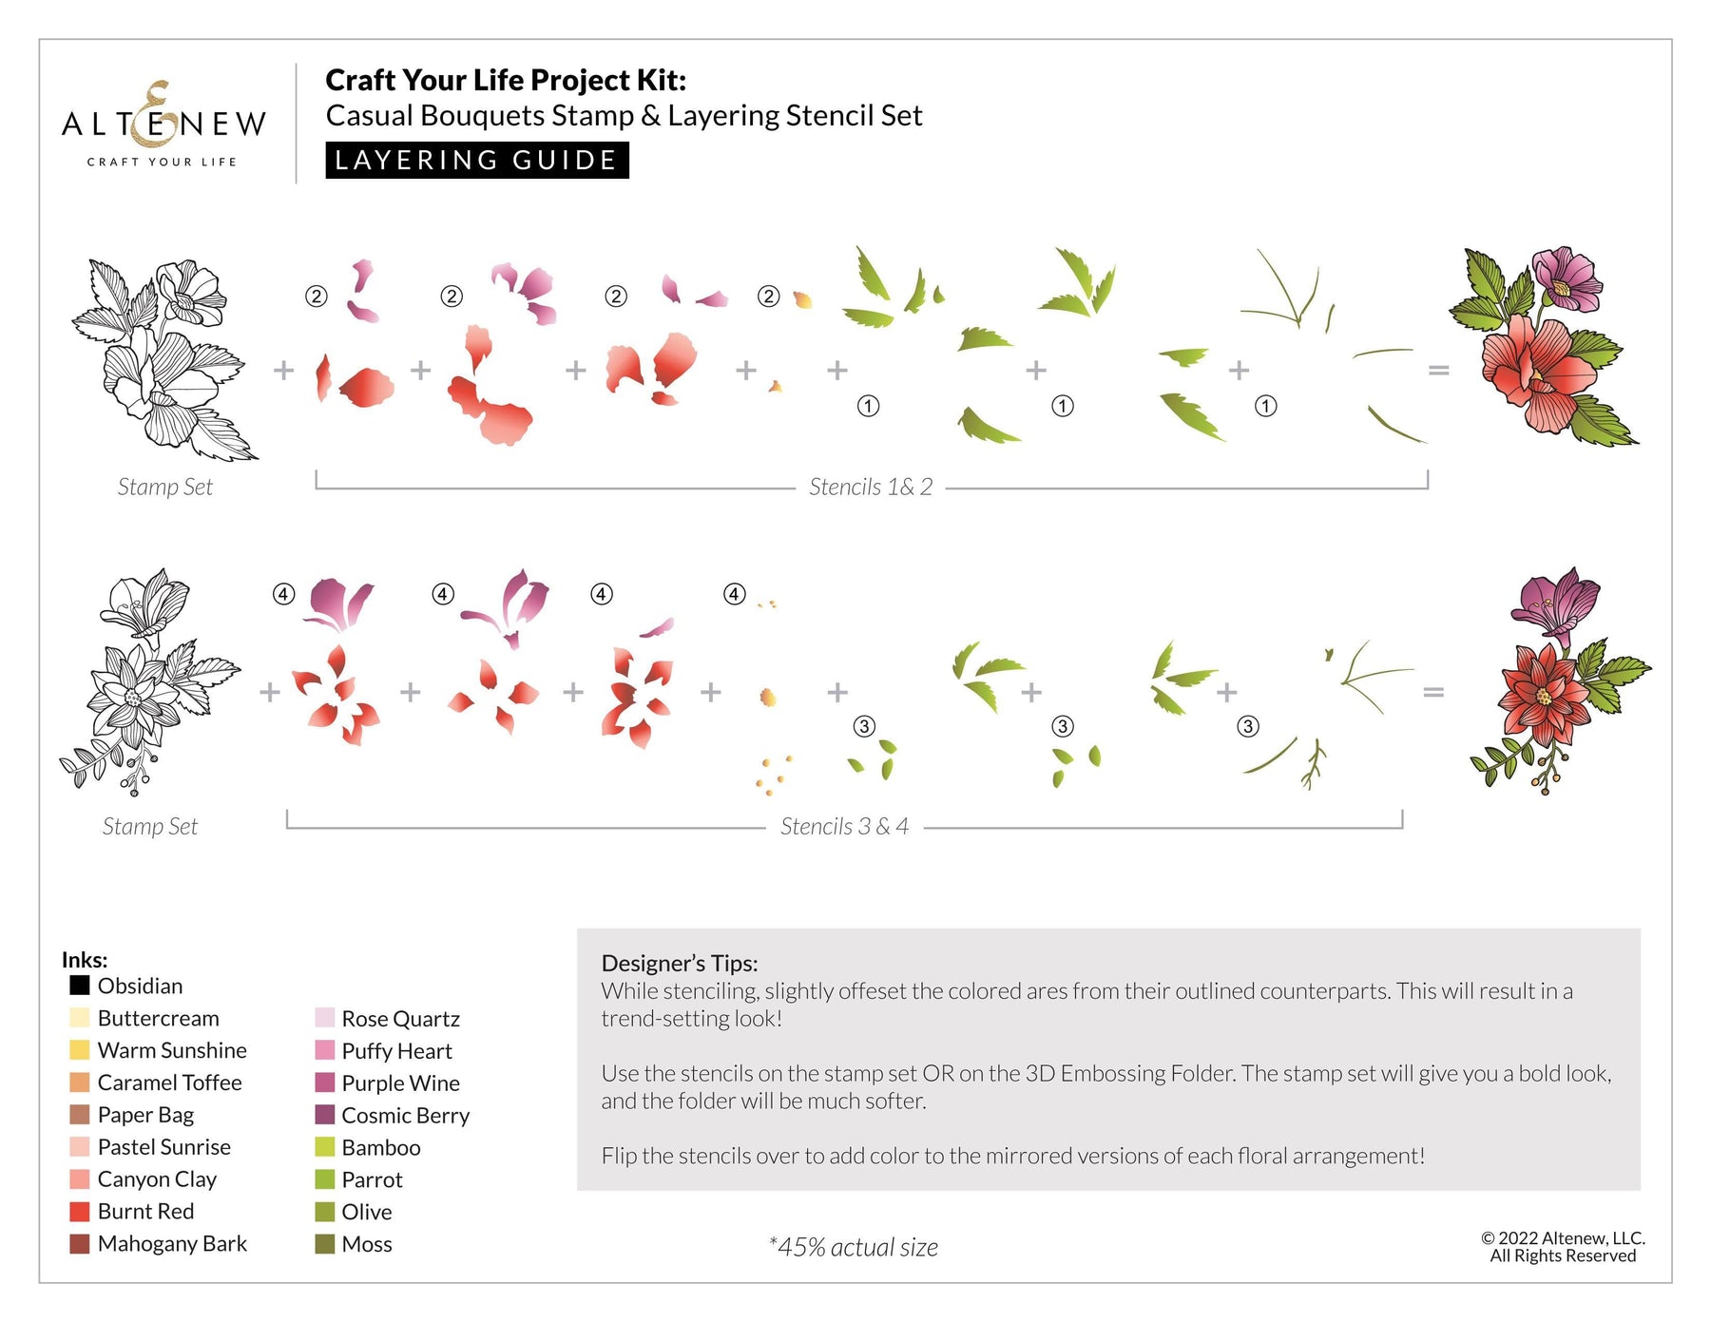Click the Stencils 3 & 4 label
The height and width of the screenshot is (1322, 1711).
pos(844,826)
